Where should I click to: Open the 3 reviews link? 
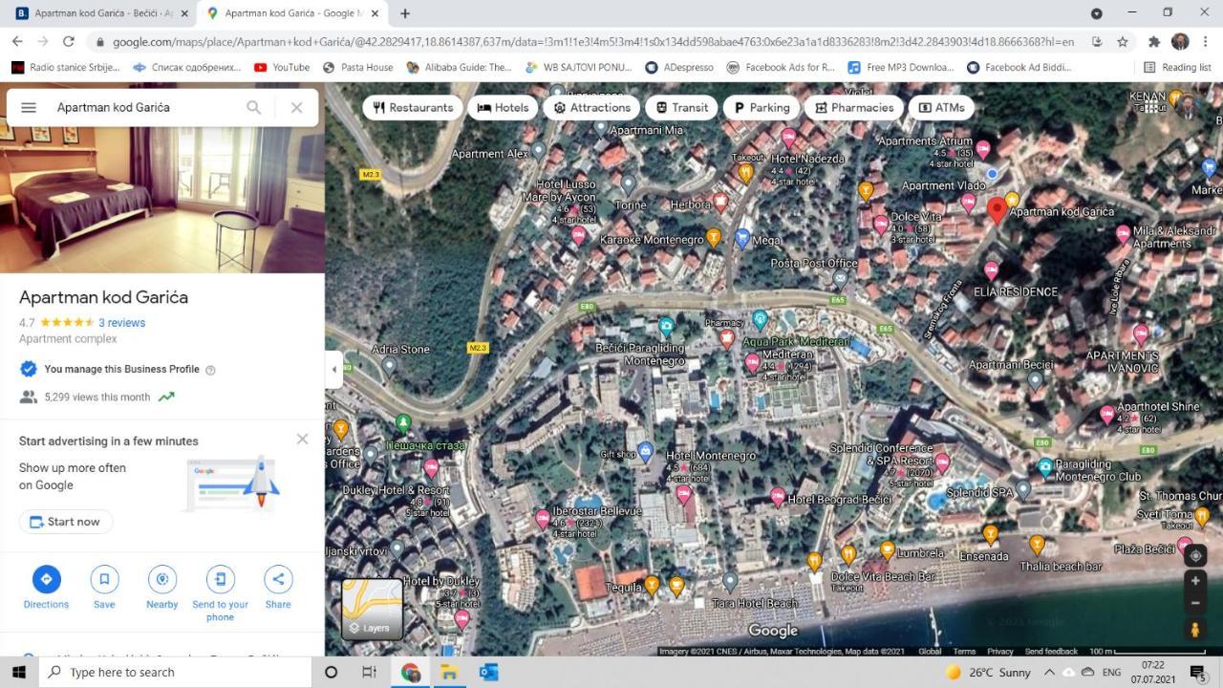click(121, 323)
